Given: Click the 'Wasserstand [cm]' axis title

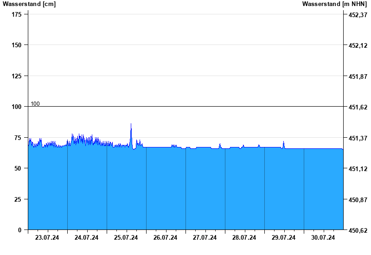Looking at the screenshot, I should [29, 4].
